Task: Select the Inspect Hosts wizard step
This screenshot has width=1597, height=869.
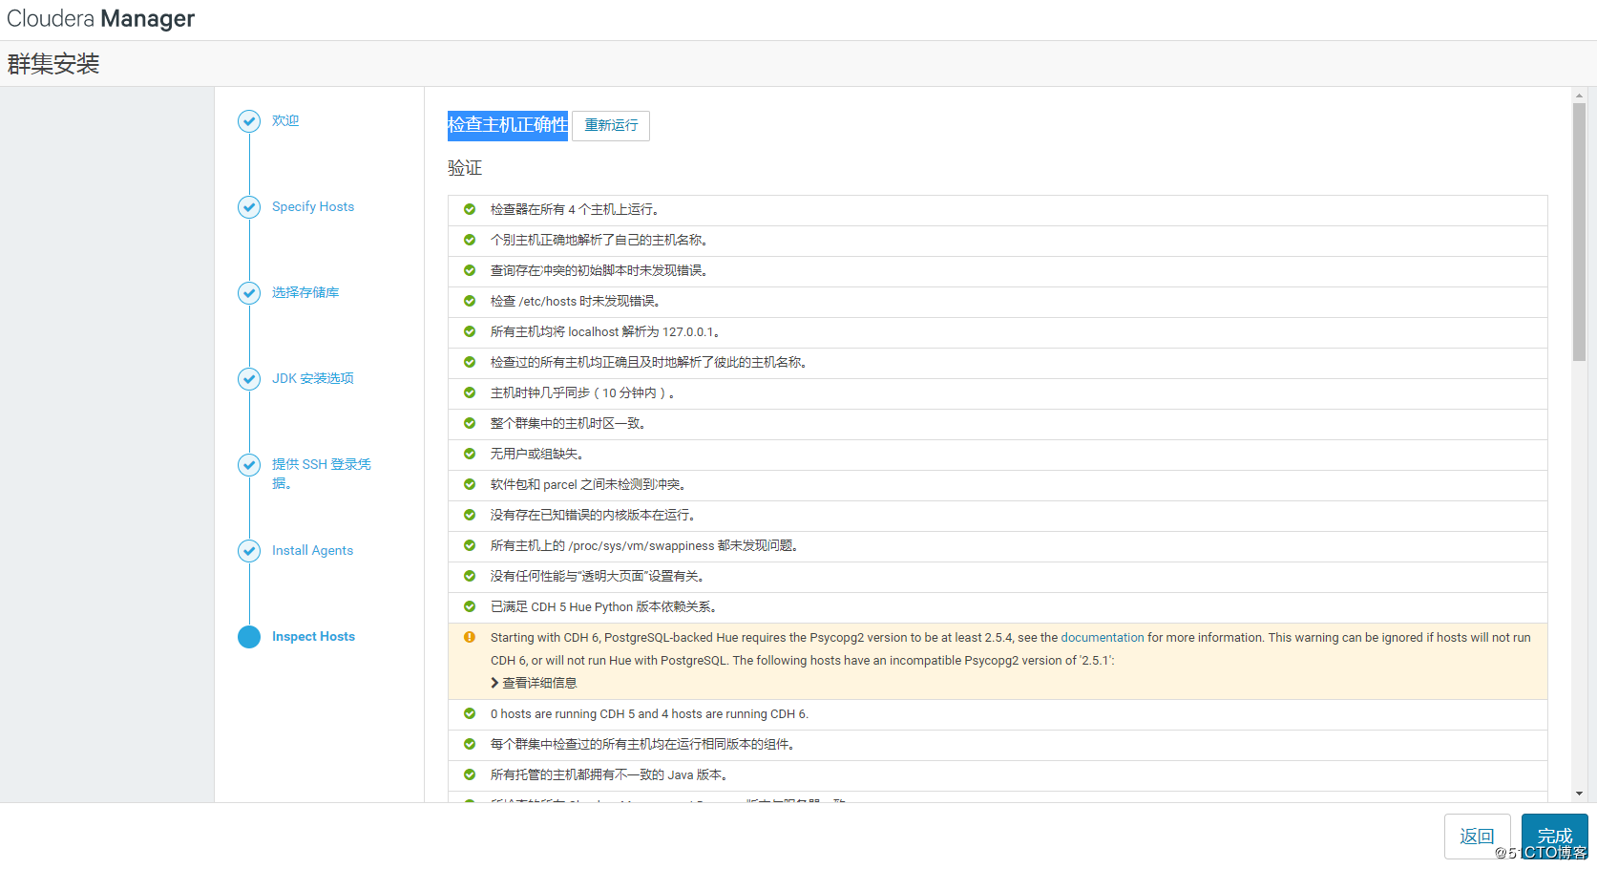Action: pos(313,637)
